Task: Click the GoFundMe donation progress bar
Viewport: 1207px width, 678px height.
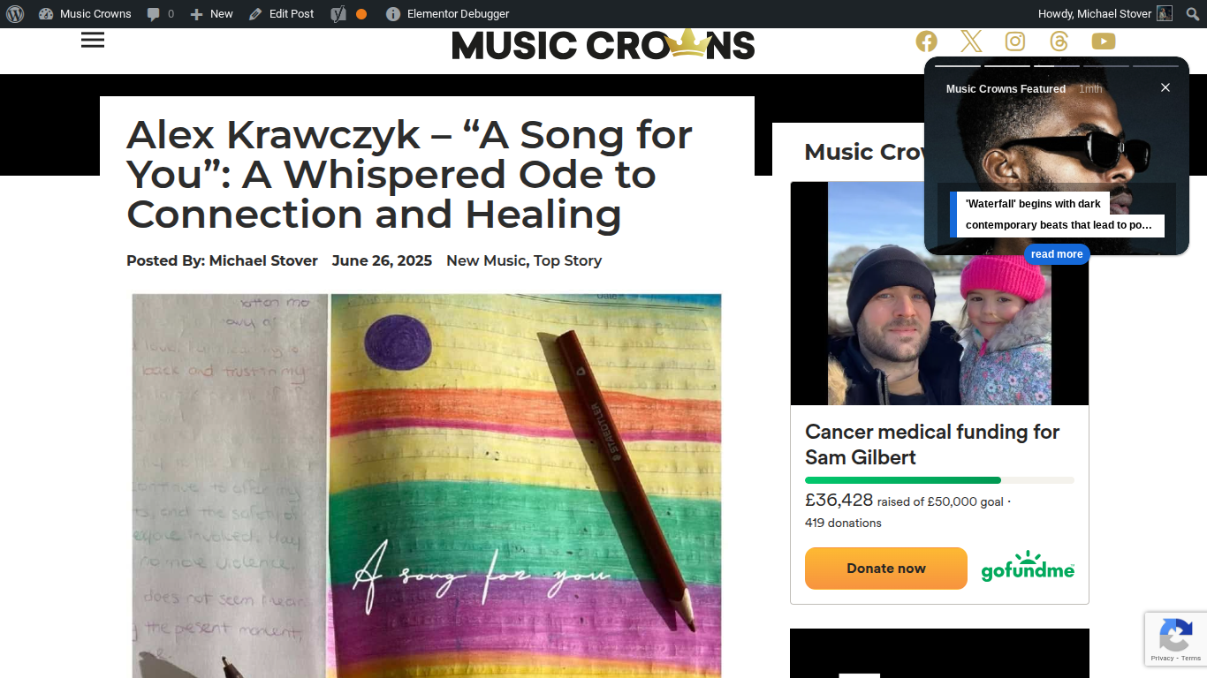Action: click(x=939, y=480)
